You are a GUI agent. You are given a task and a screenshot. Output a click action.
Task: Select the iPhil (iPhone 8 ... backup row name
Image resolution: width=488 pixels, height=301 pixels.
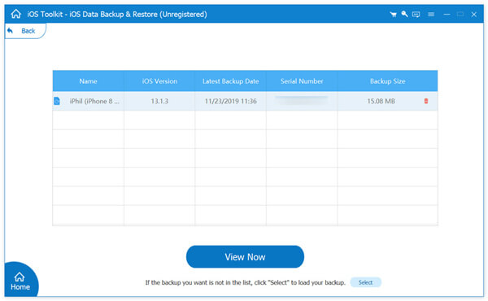(94, 101)
